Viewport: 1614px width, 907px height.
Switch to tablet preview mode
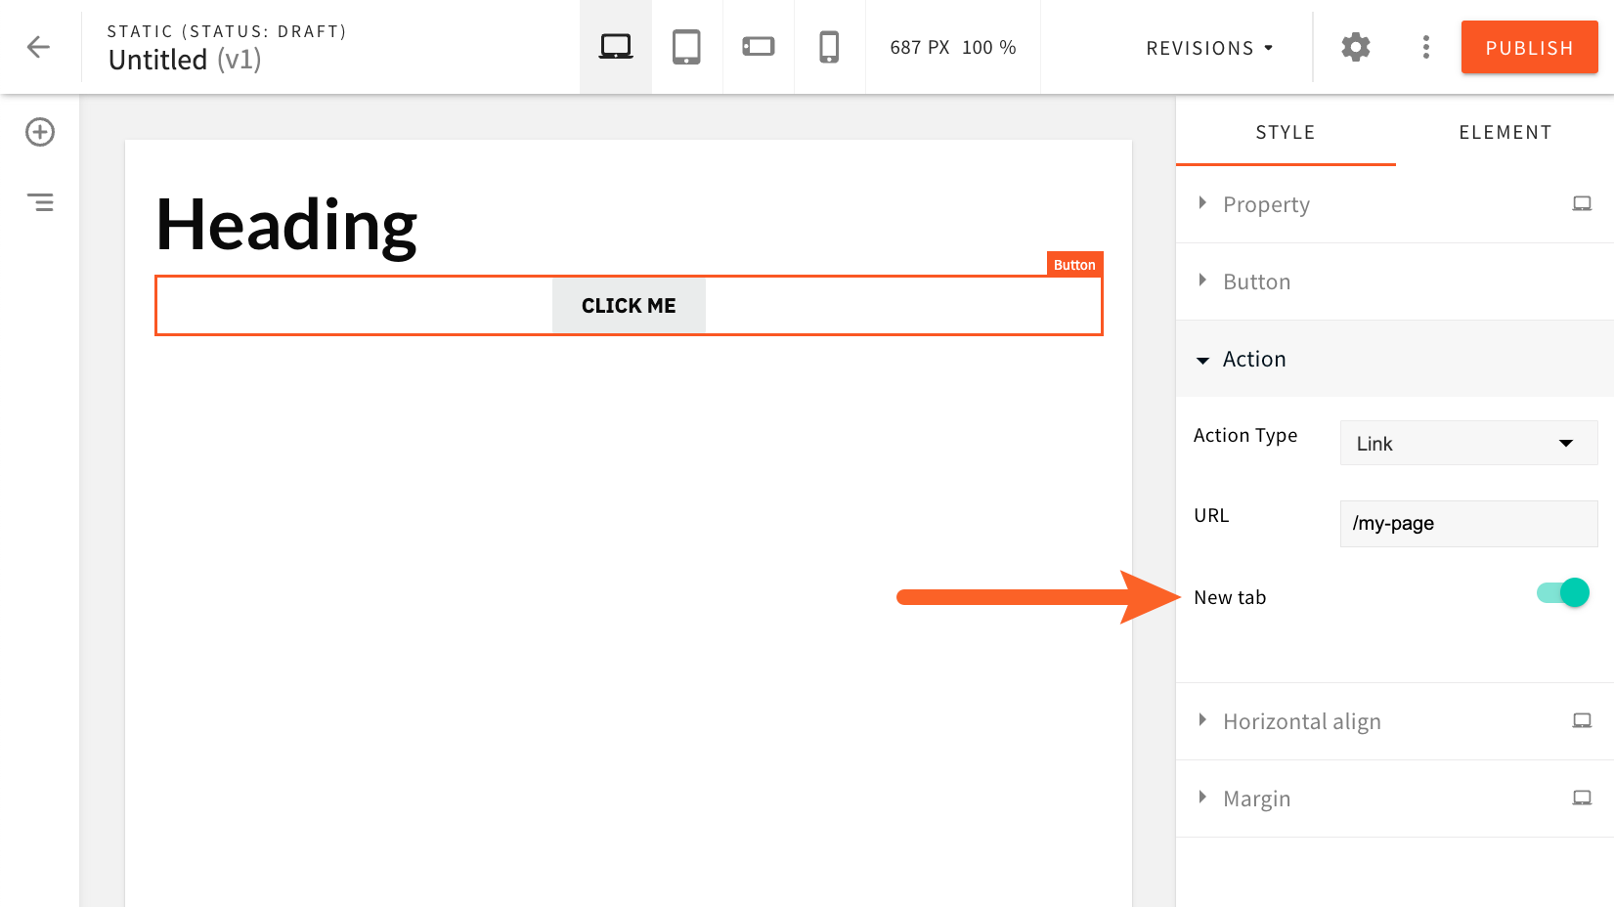tap(686, 46)
